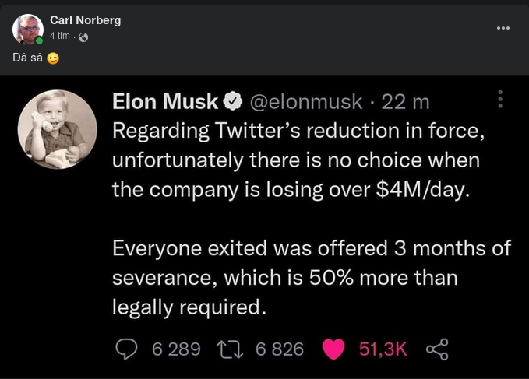Click the tweet share icon
529x379 pixels.
(438, 349)
